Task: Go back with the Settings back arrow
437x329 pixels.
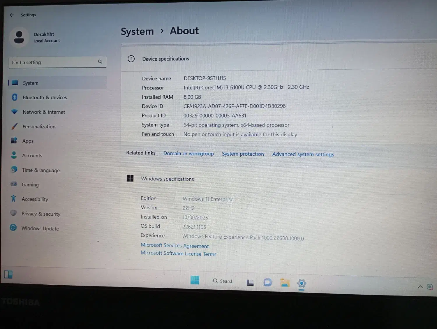Action: pos(12,15)
